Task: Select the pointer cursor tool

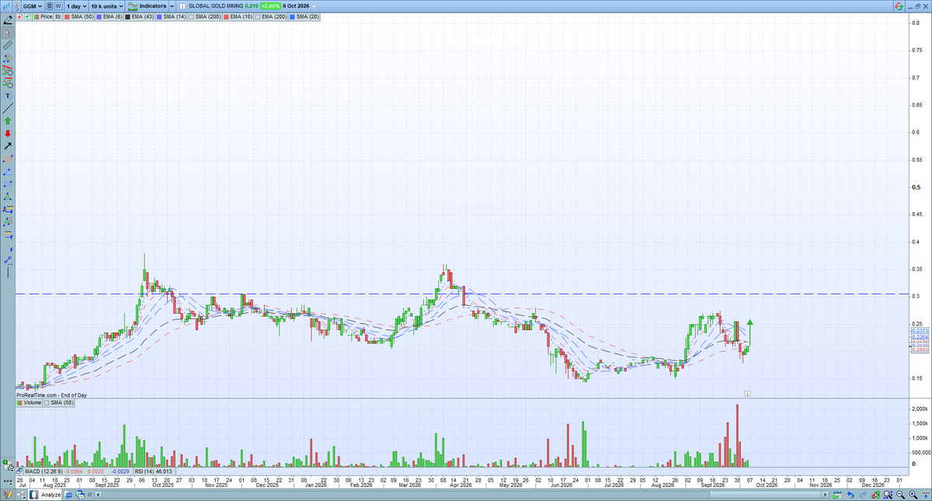Action: click(8, 33)
